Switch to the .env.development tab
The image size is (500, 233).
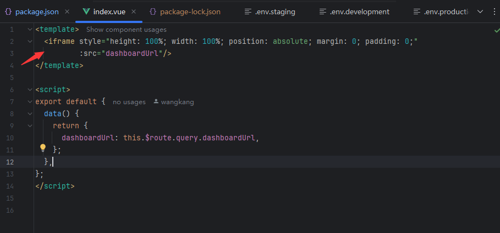360,12
